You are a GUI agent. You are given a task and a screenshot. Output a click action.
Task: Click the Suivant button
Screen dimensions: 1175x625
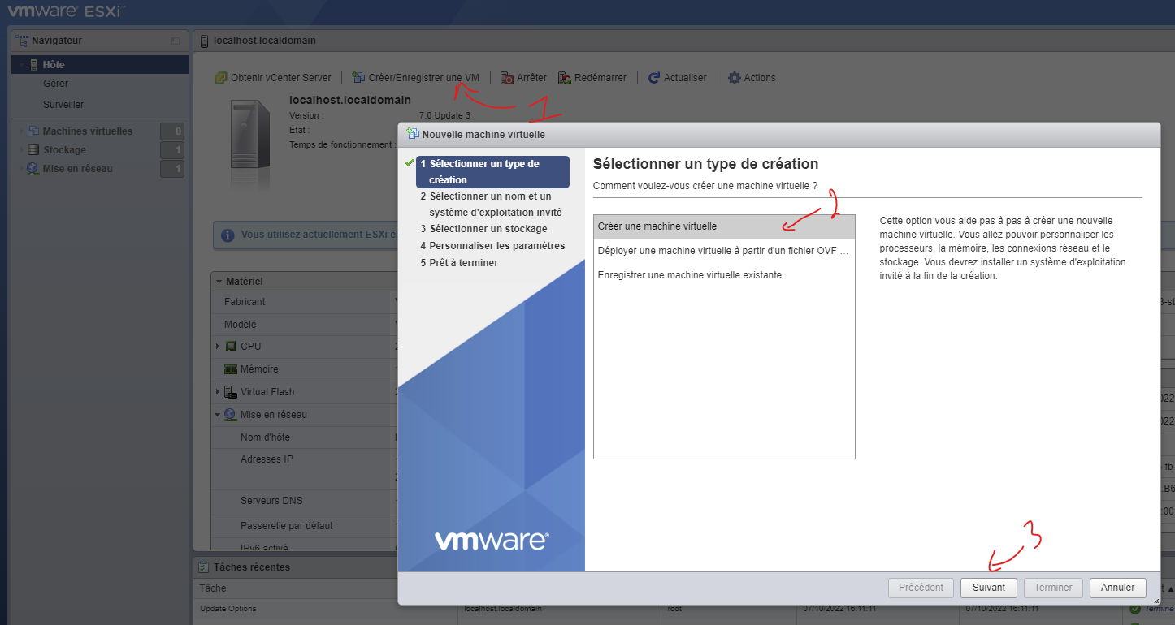tap(989, 588)
